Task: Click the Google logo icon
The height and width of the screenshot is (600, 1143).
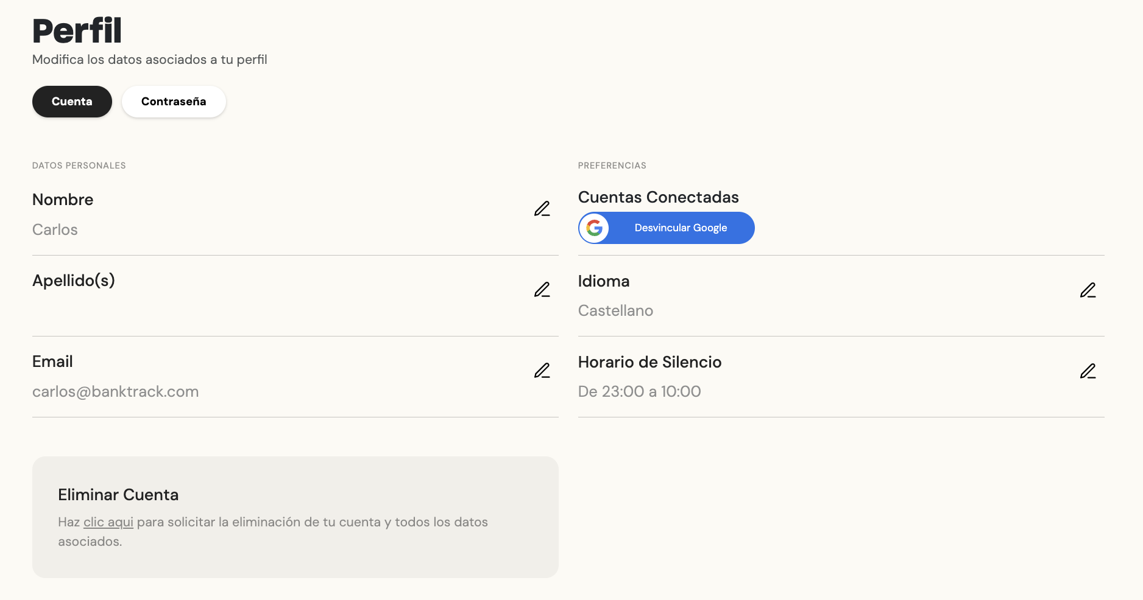Action: 595,228
